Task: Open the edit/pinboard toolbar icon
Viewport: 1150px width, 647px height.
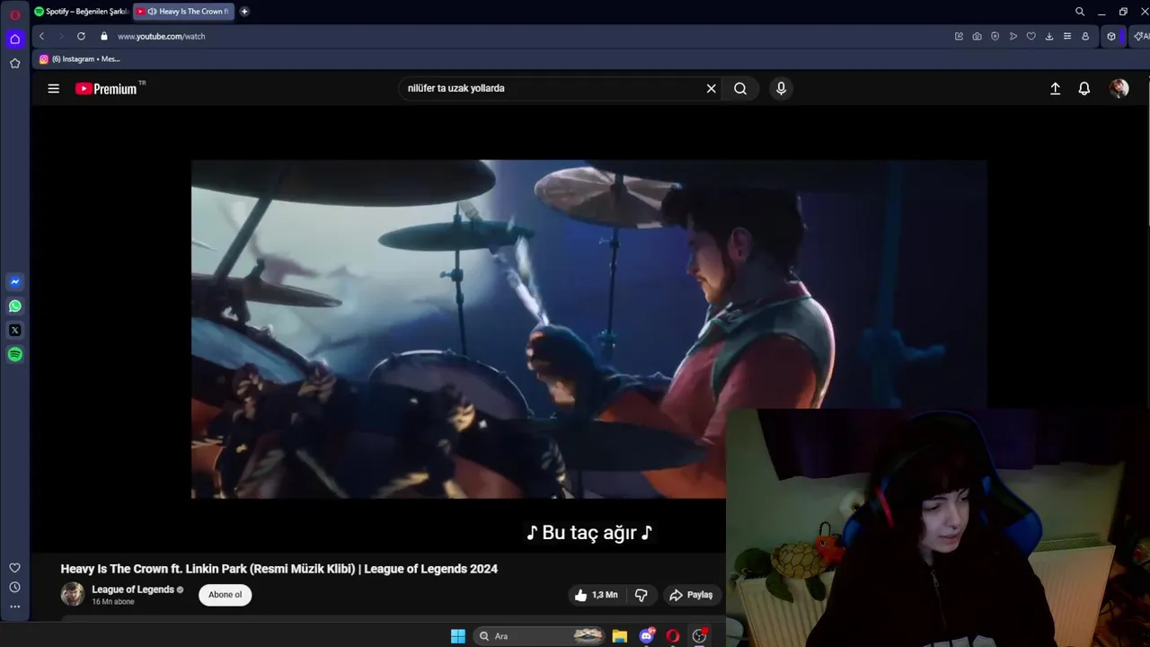Action: [959, 36]
